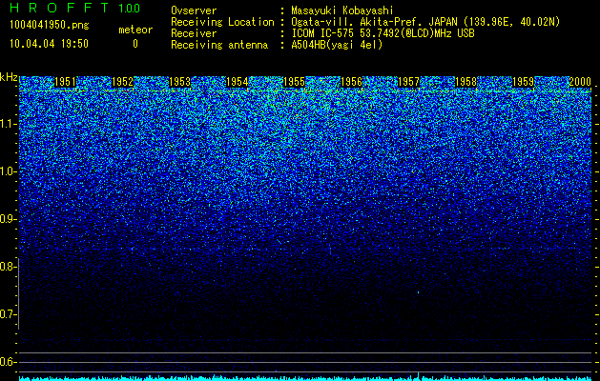Click the Ovserver label
600x381 pixels.
194,10
